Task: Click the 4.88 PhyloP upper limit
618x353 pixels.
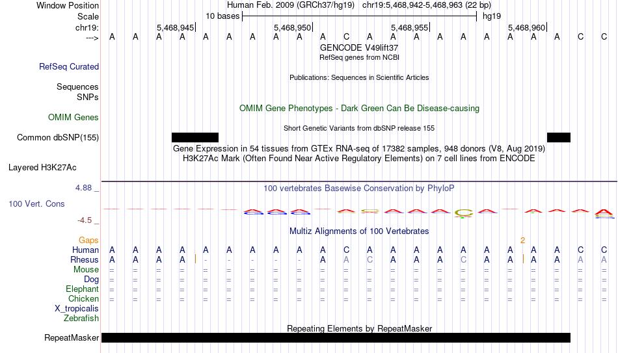Action: pyautogui.click(x=83, y=188)
